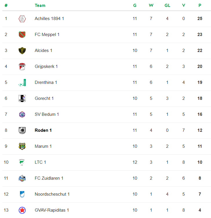Click the Team column header

coord(40,6)
